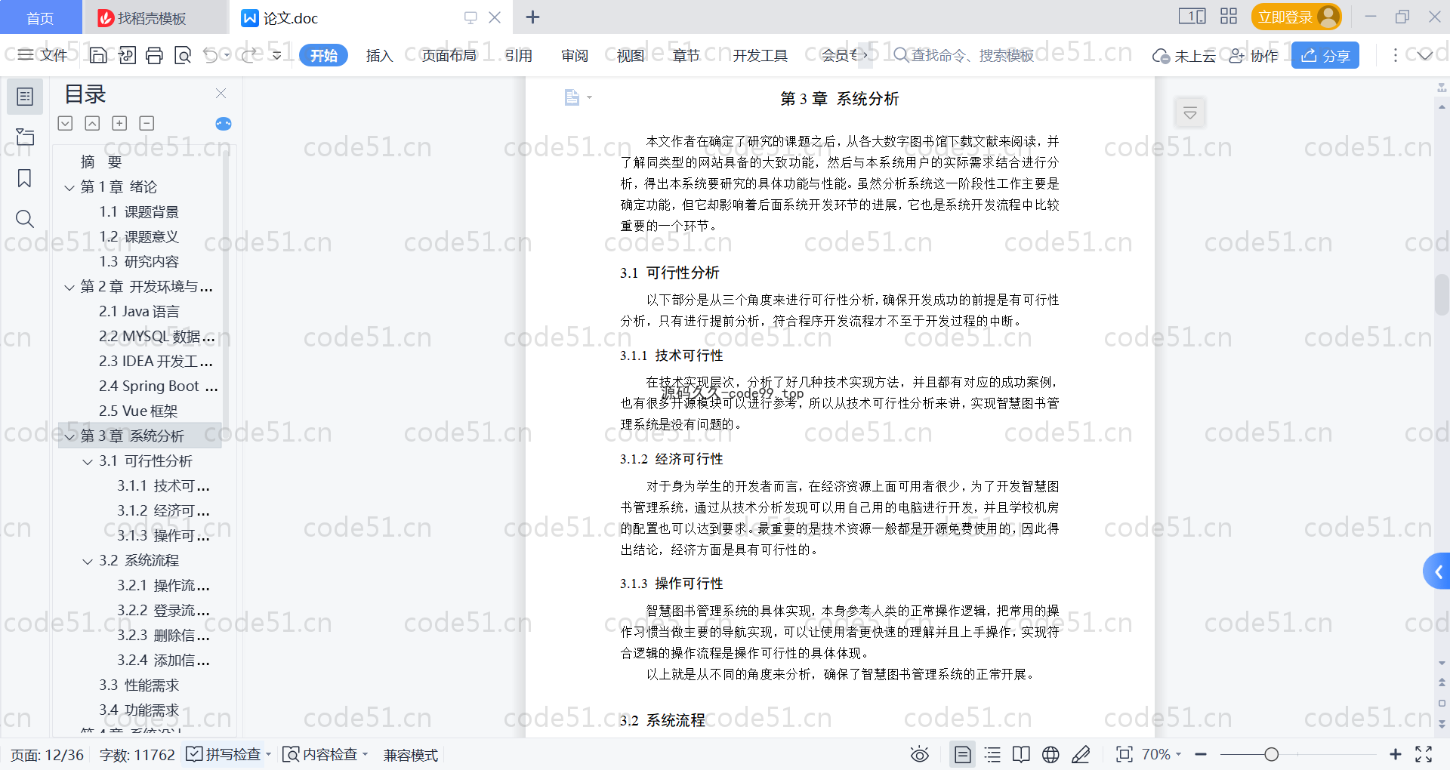Expand the ribbon with the chevron at top right
1450x770 pixels.
[x=1425, y=55]
